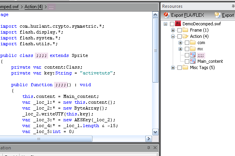Click the horizontal scrollbar right arrow

point(148,138)
